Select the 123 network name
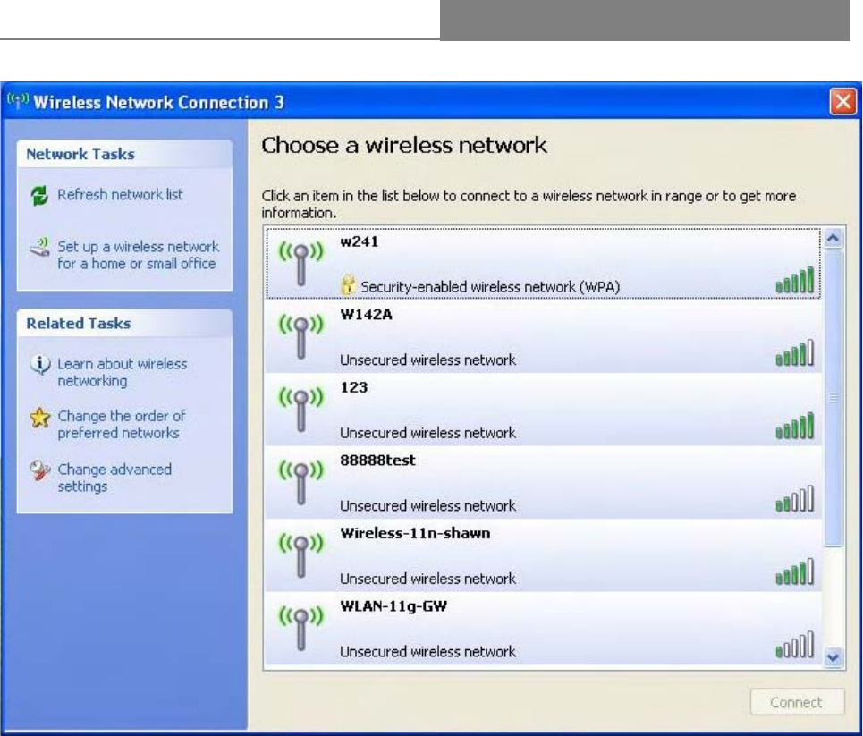Screen dimensions: 863x736 (354, 387)
